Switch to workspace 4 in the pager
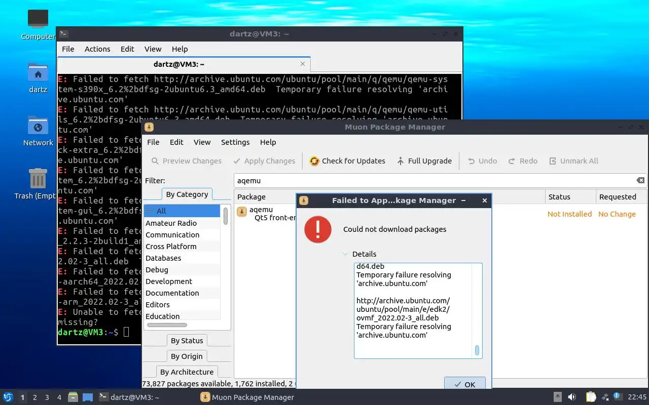Viewport: 649px width, 405px height. [x=59, y=397]
